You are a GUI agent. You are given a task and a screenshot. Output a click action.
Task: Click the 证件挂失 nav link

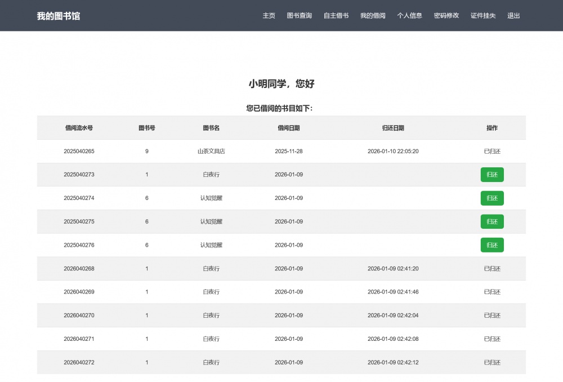(483, 16)
